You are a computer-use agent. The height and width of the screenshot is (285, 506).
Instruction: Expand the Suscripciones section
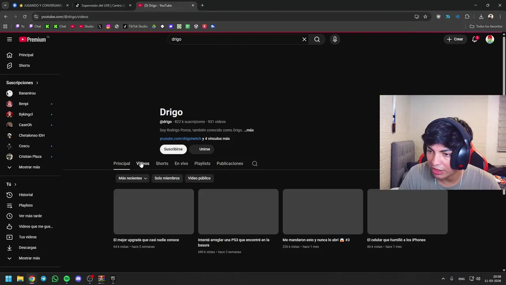click(x=23, y=83)
